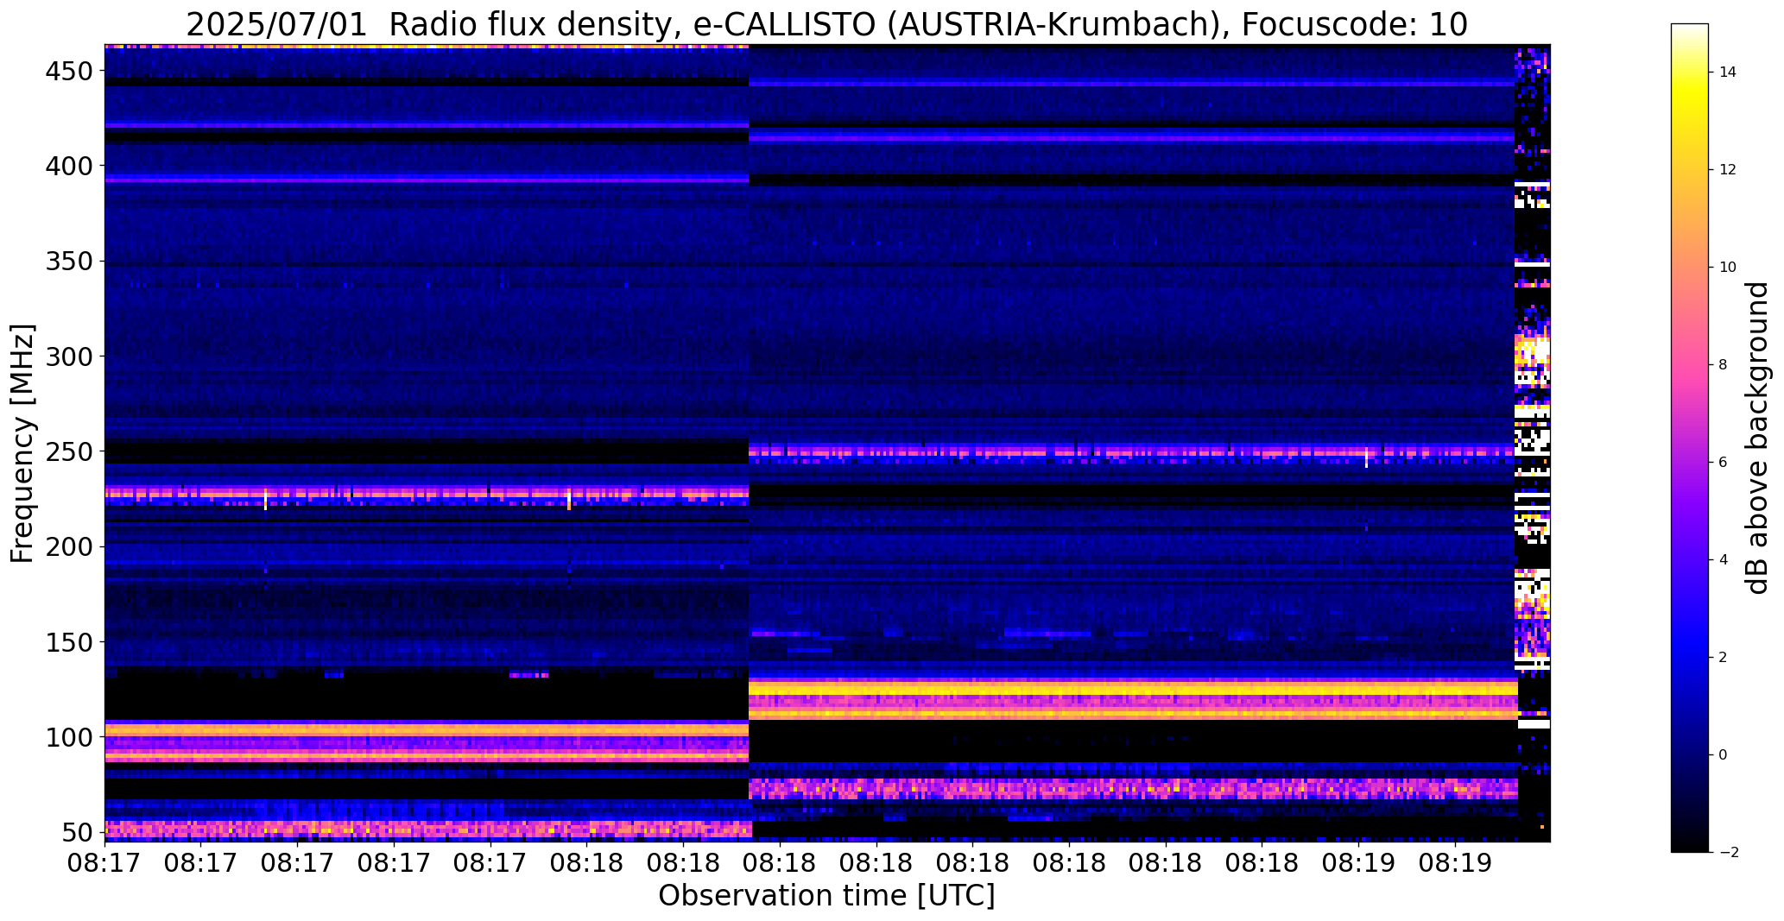Select the 'Frequency [MHz]' y-axis label
This screenshot has width=1784, height=921.
pyautogui.click(x=22, y=444)
